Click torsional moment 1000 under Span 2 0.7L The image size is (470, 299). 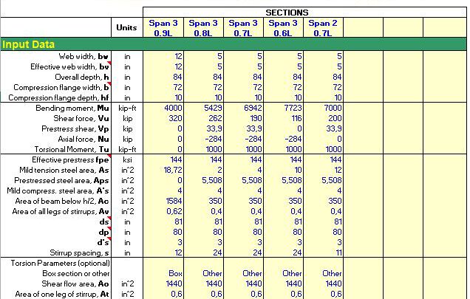pyautogui.click(x=333, y=149)
